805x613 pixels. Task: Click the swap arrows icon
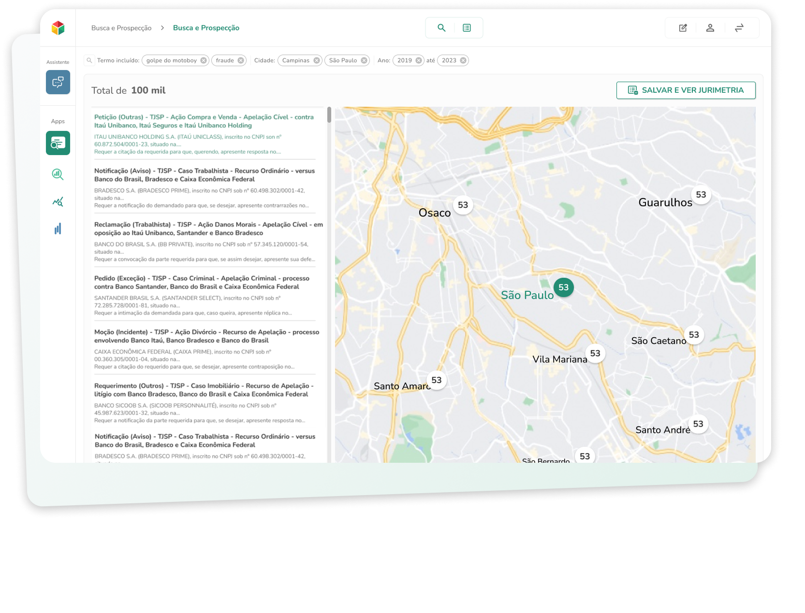739,28
